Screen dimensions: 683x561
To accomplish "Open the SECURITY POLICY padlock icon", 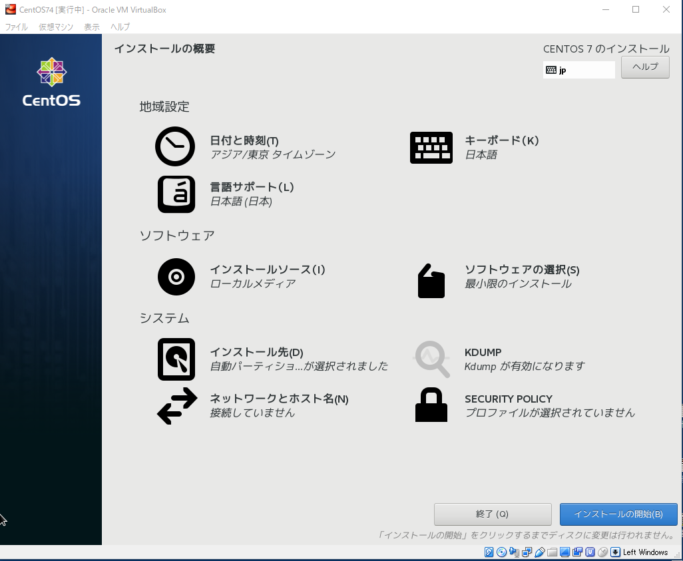I will pyautogui.click(x=431, y=405).
